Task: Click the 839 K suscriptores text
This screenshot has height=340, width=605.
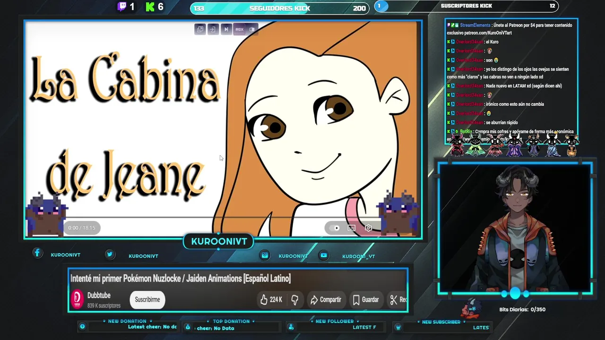Action: [104, 306]
